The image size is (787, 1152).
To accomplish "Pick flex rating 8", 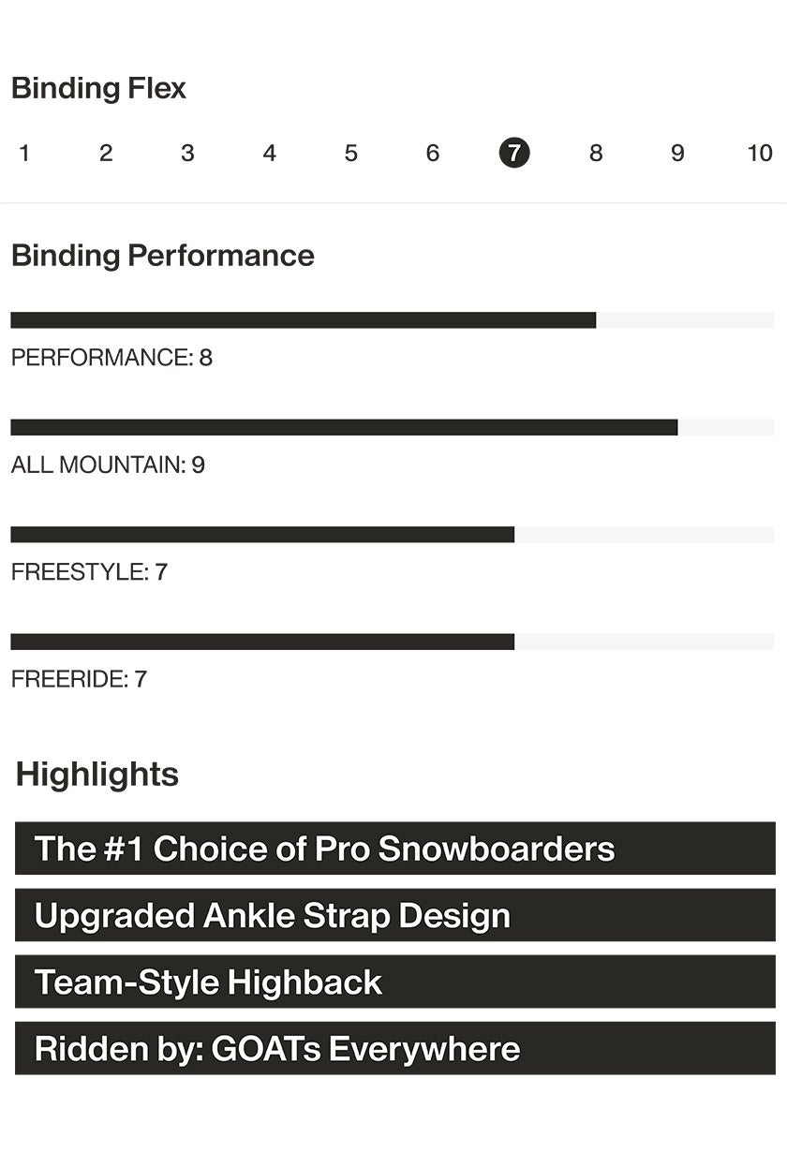I will [596, 153].
